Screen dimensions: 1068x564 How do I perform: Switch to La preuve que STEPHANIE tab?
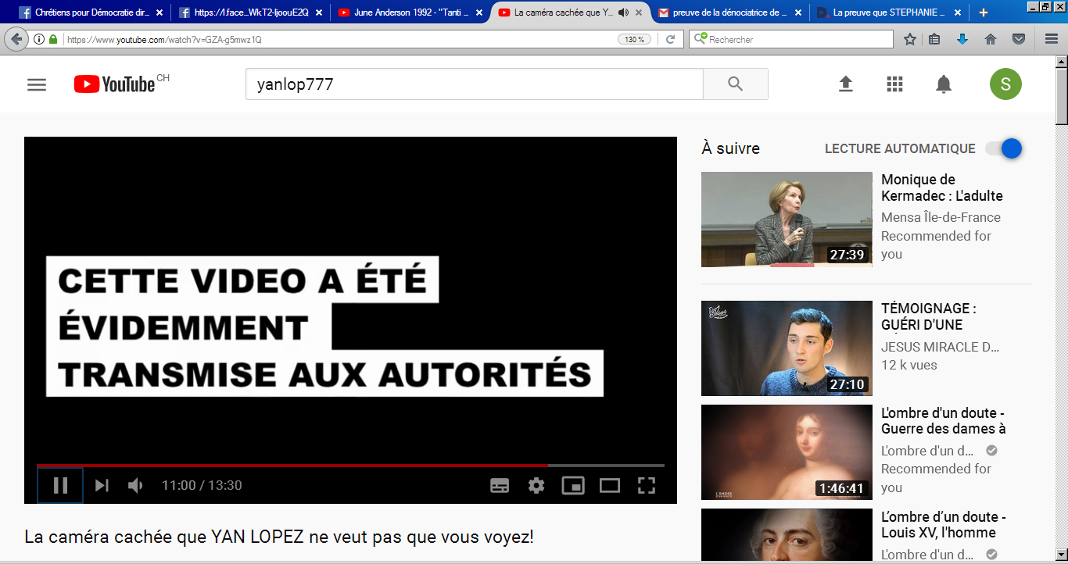pyautogui.click(x=888, y=12)
